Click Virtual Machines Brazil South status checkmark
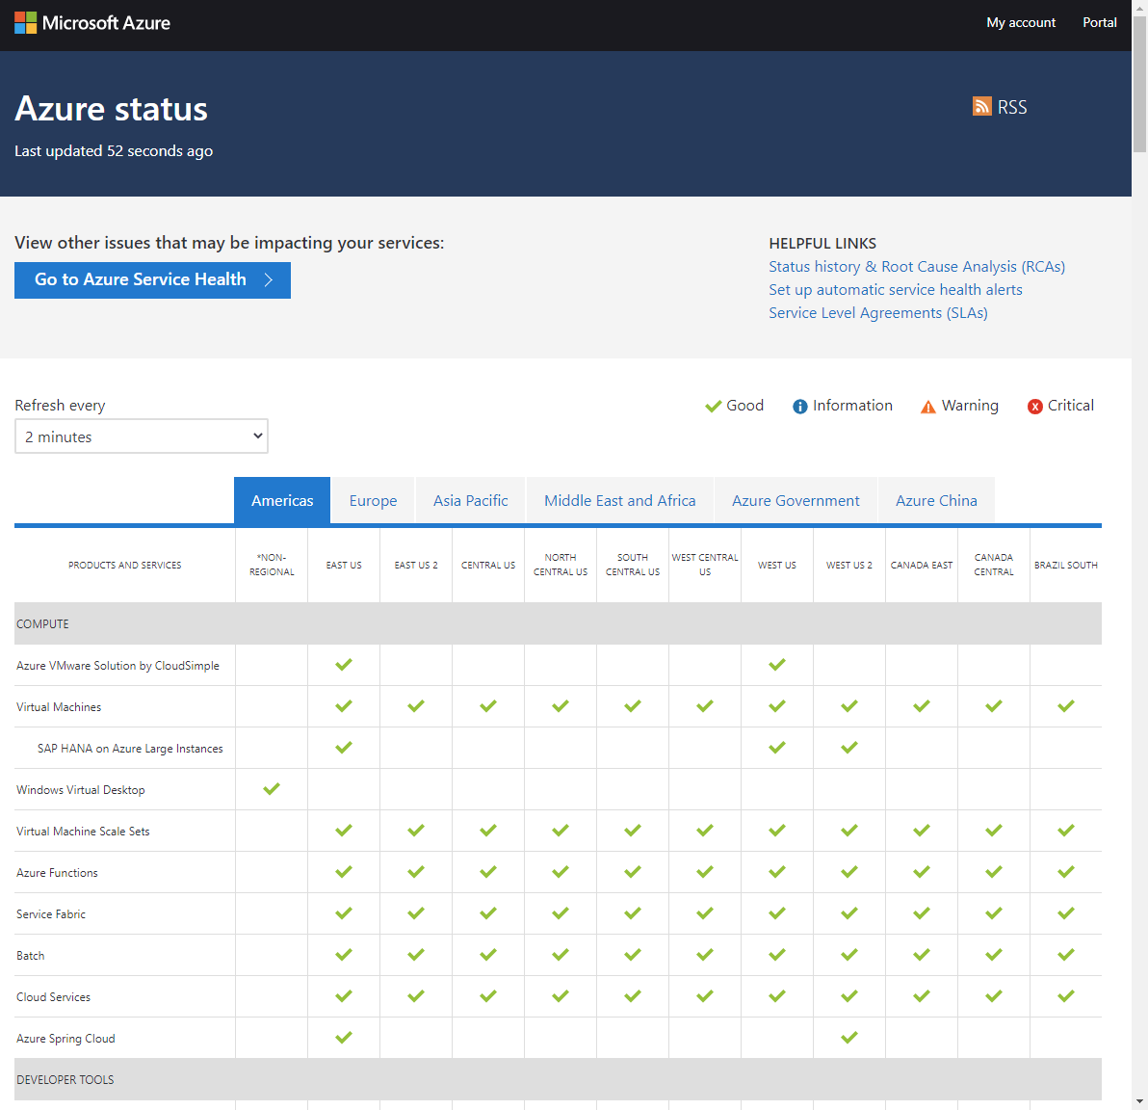The height and width of the screenshot is (1110, 1148). (1066, 706)
